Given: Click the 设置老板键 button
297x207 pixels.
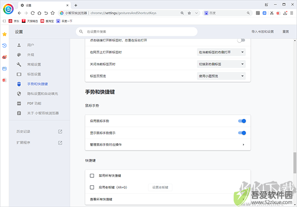Looking at the screenshot, I should [x=160, y=187].
